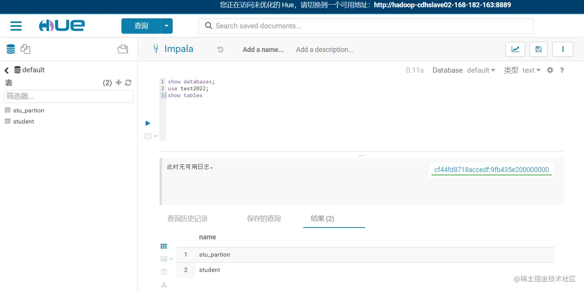Open the file browser folder icon
Image resolution: width=584 pixels, height=291 pixels.
[123, 49]
